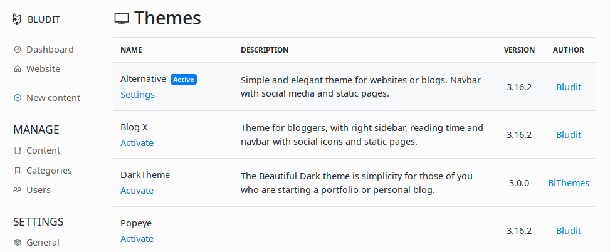Activate the Blog X theme

point(137,143)
